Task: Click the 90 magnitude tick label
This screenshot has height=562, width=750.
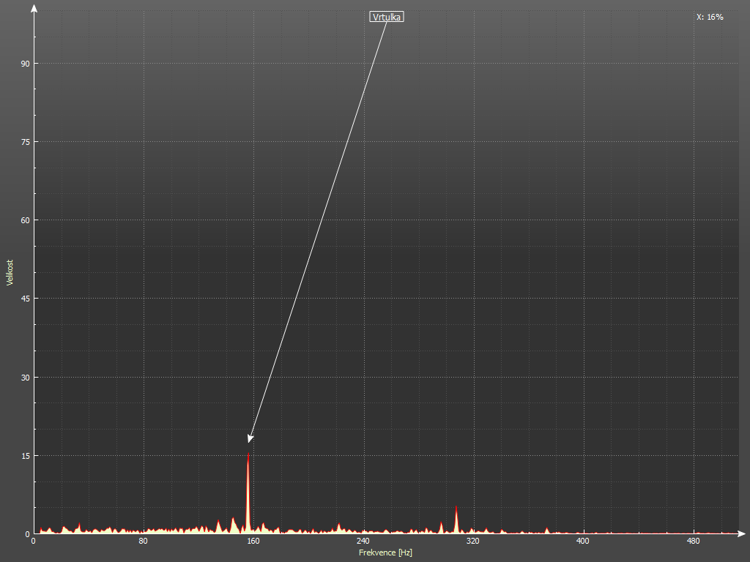Action: point(24,64)
